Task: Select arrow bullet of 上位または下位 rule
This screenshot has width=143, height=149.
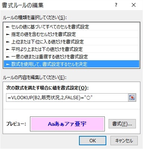Action: [x=8, y=42]
